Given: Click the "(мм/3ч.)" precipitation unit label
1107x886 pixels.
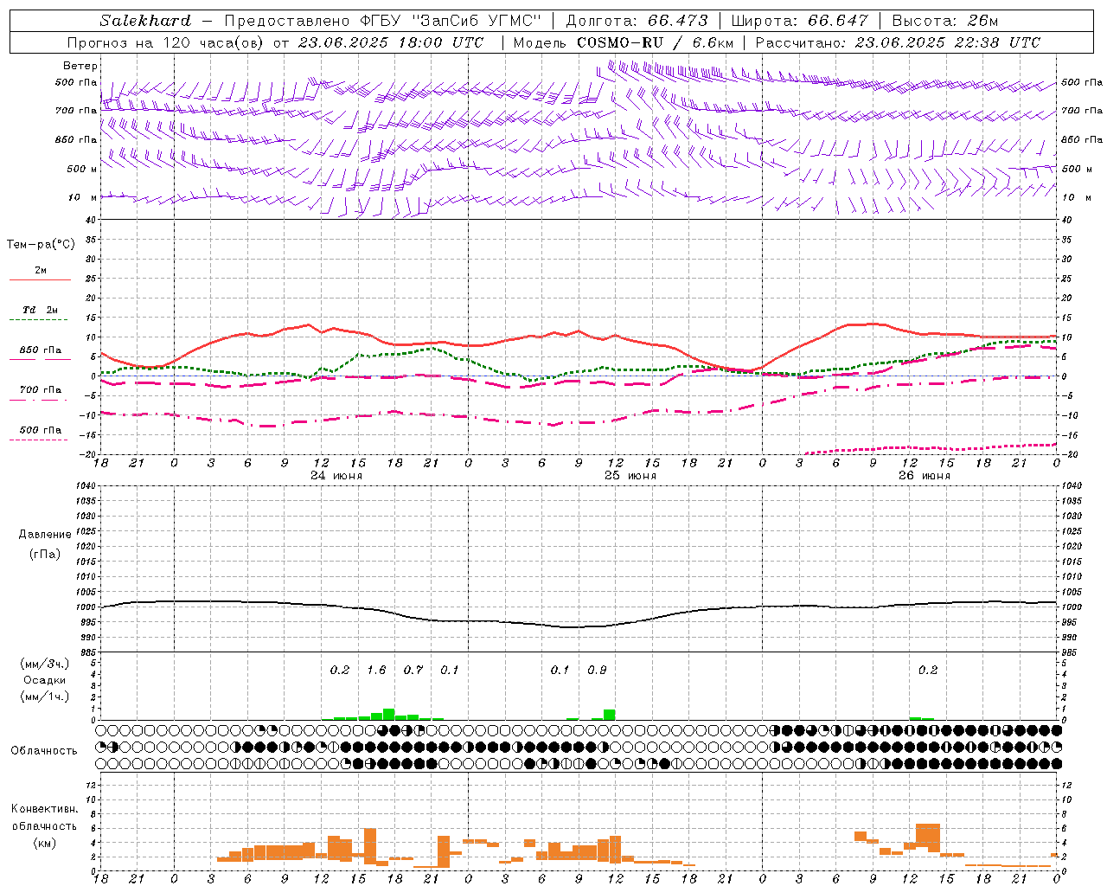Looking at the screenshot, I should [45, 664].
